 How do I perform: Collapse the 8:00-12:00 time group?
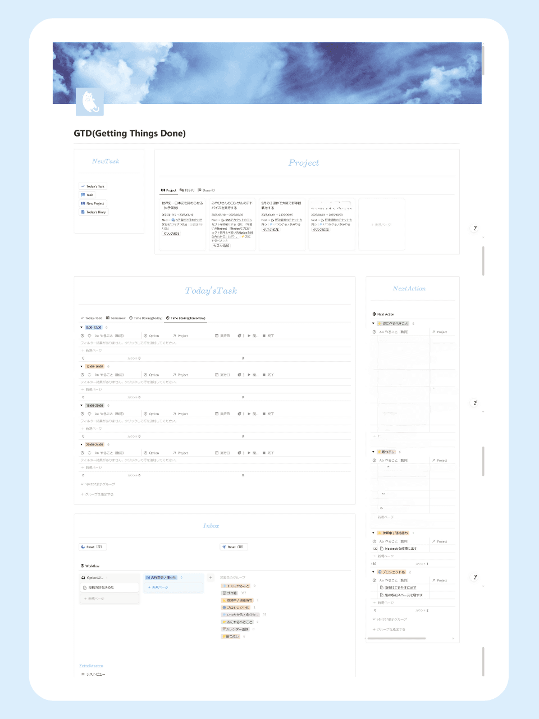[81, 327]
